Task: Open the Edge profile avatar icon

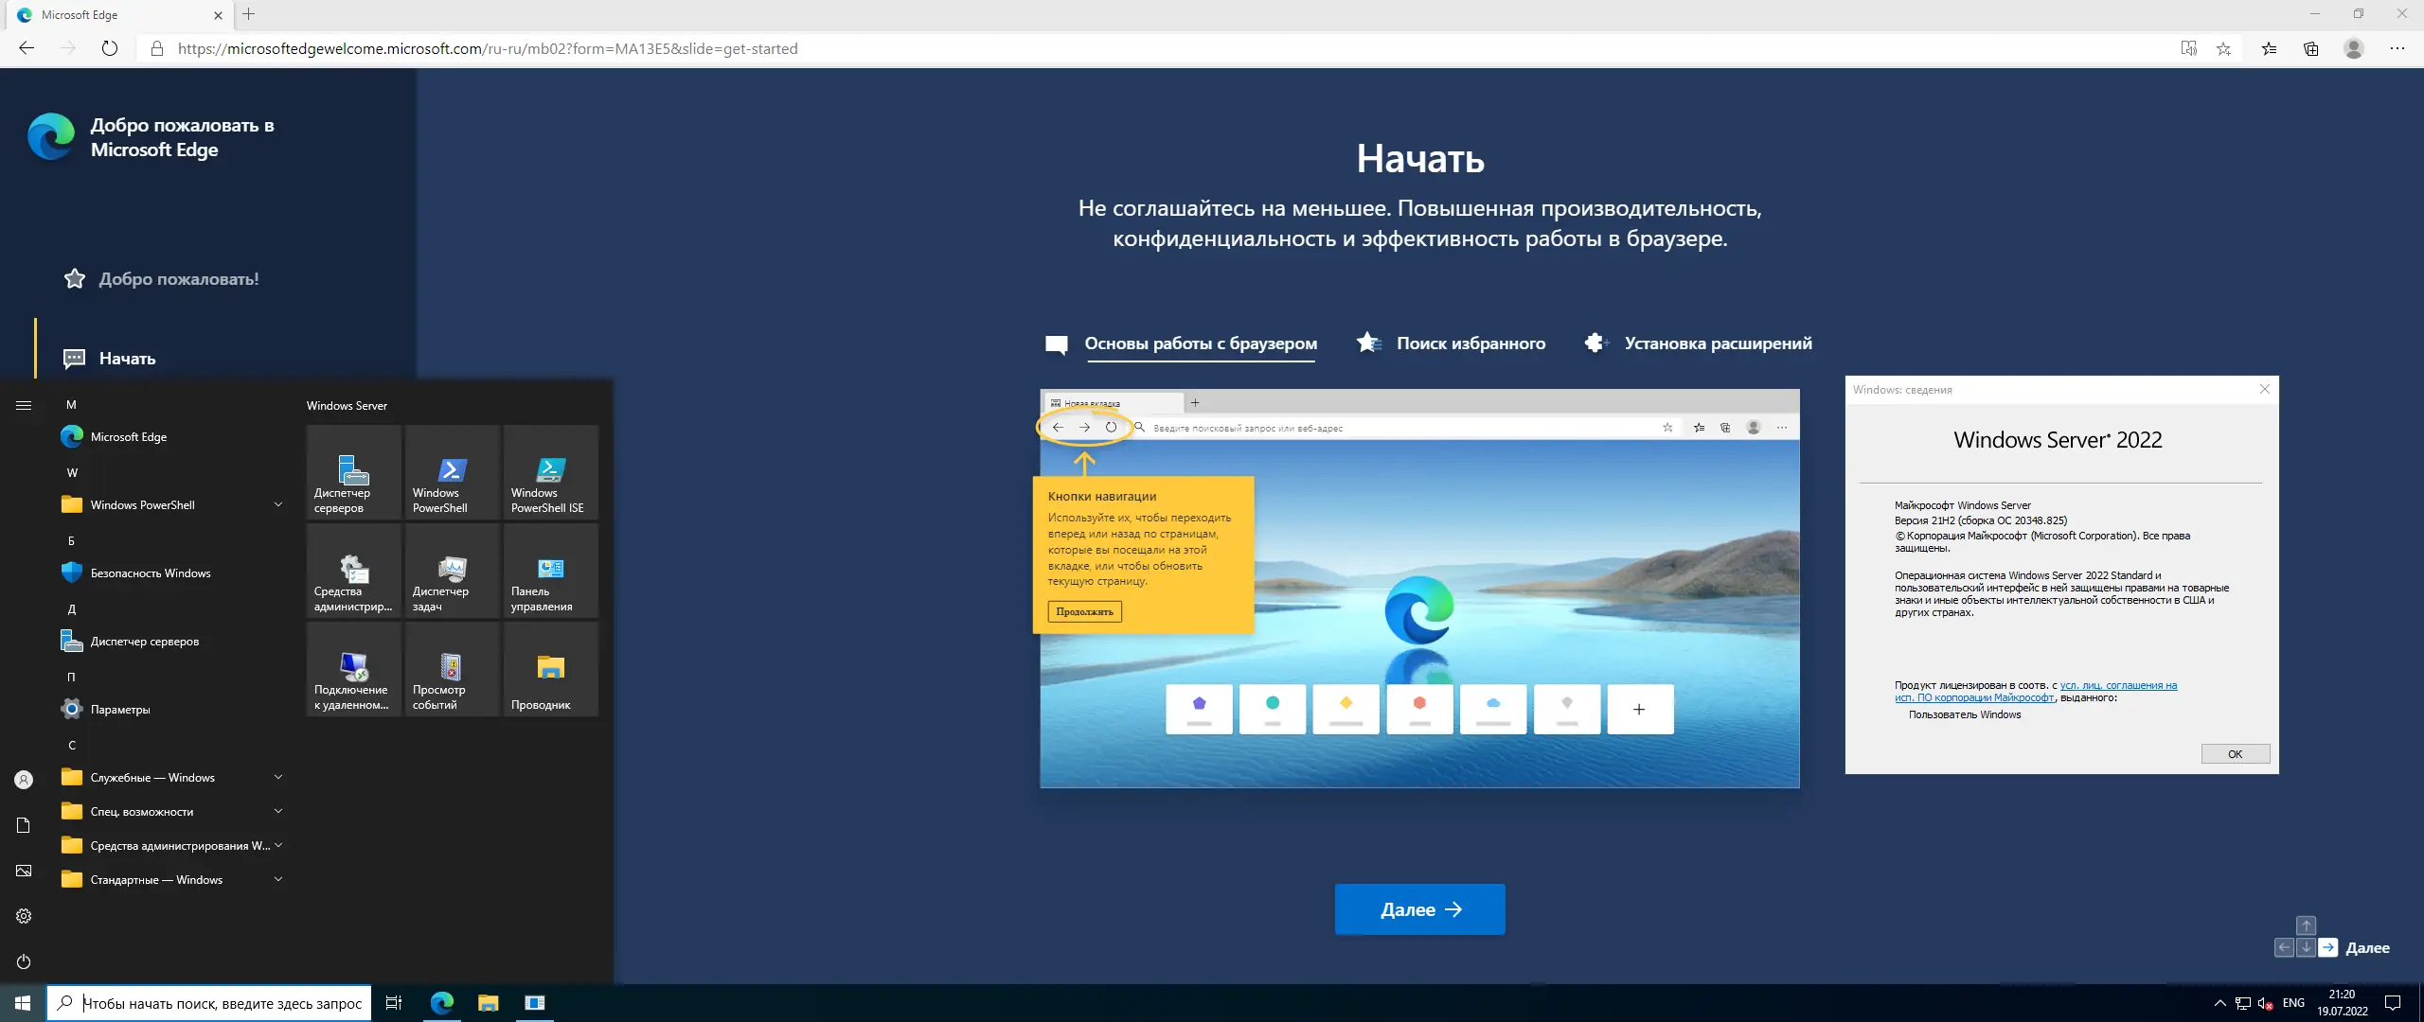Action: click(2354, 48)
